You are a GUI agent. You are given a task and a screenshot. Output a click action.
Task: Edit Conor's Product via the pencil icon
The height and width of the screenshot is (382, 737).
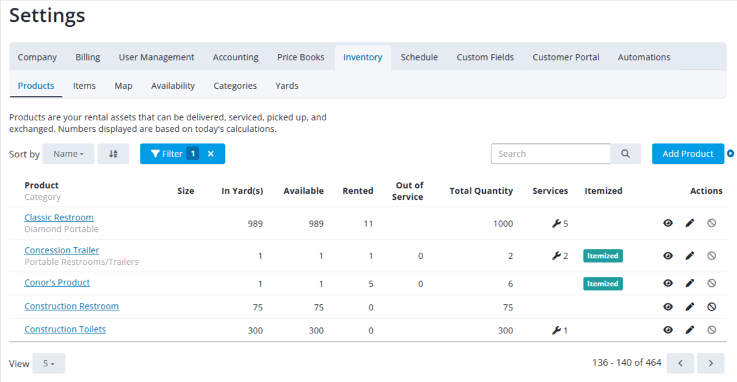[x=690, y=283]
